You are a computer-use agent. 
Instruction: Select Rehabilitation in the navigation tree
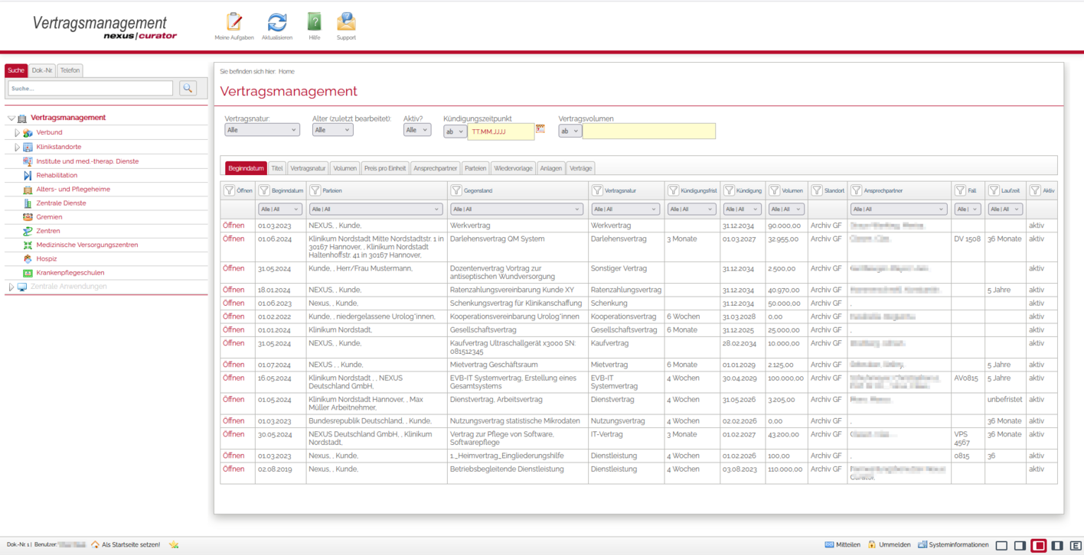click(57, 175)
